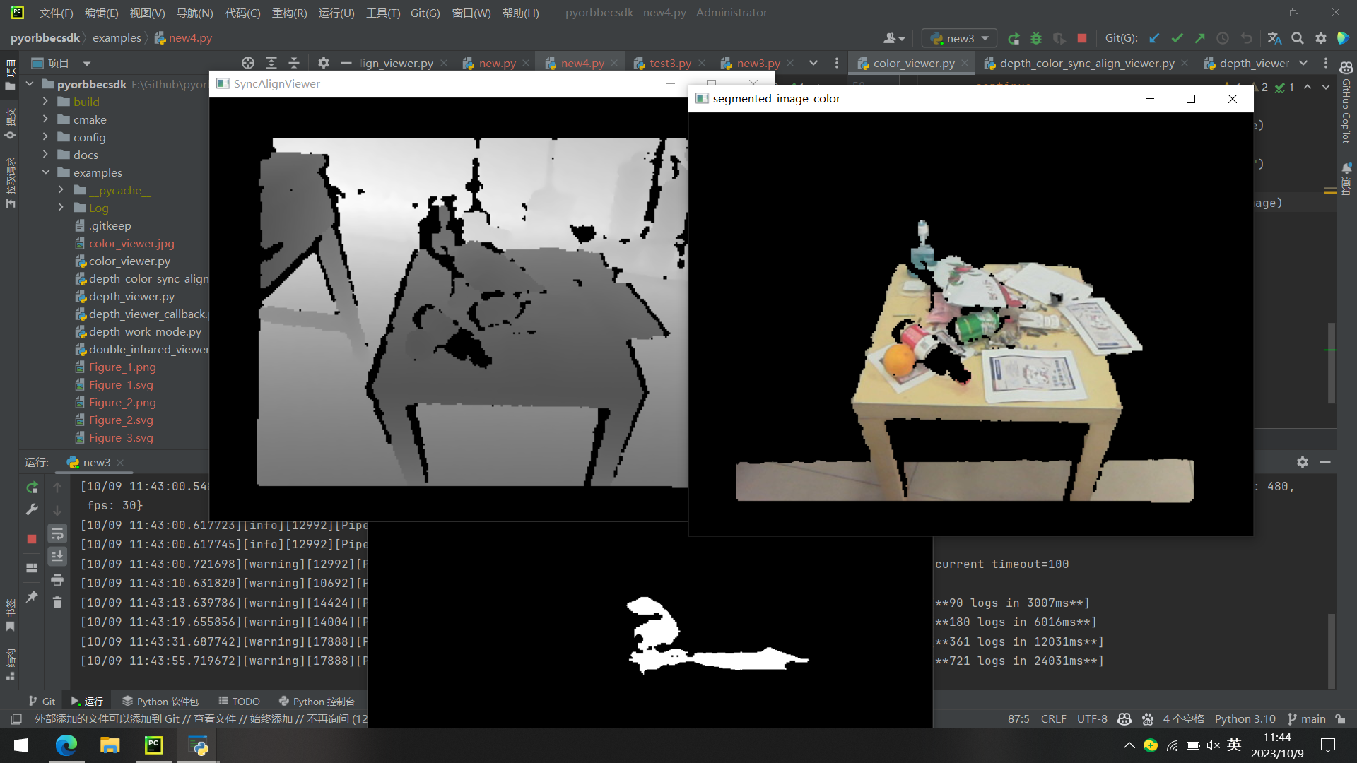This screenshot has height=763, width=1357.
Task: Stop the running new3 process in top toolbar
Action: point(1081,38)
